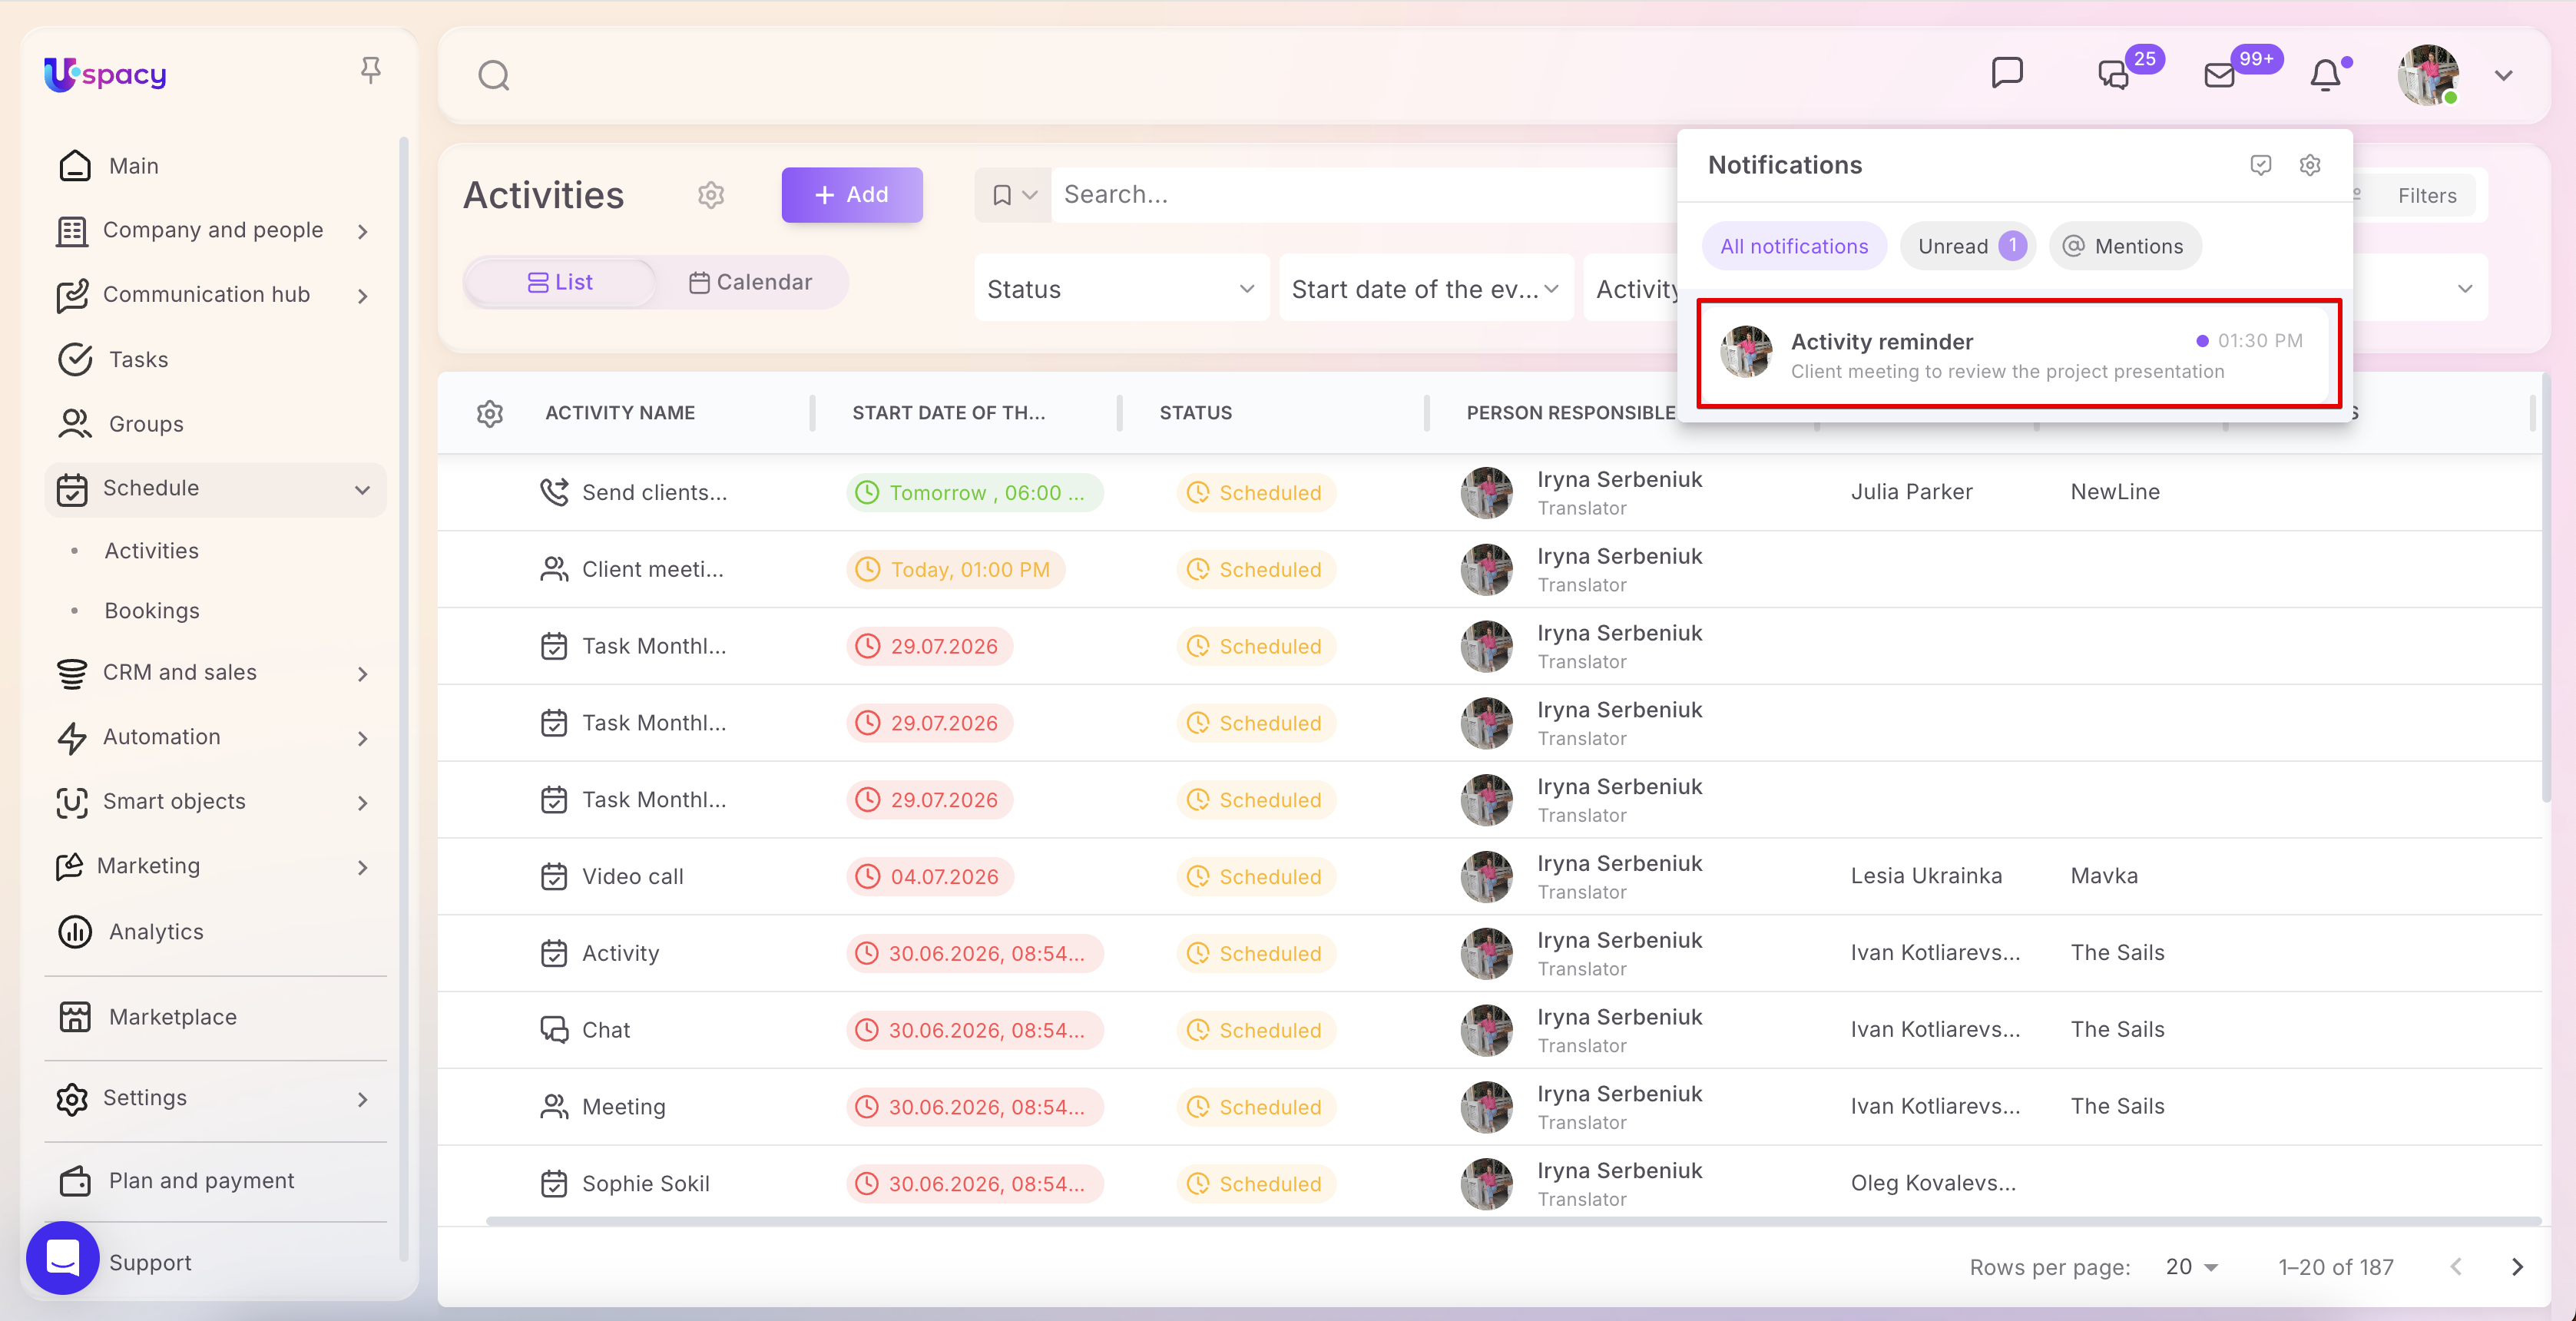2576x1321 pixels.
Task: Open Activities page settings gear
Action: click(x=711, y=195)
